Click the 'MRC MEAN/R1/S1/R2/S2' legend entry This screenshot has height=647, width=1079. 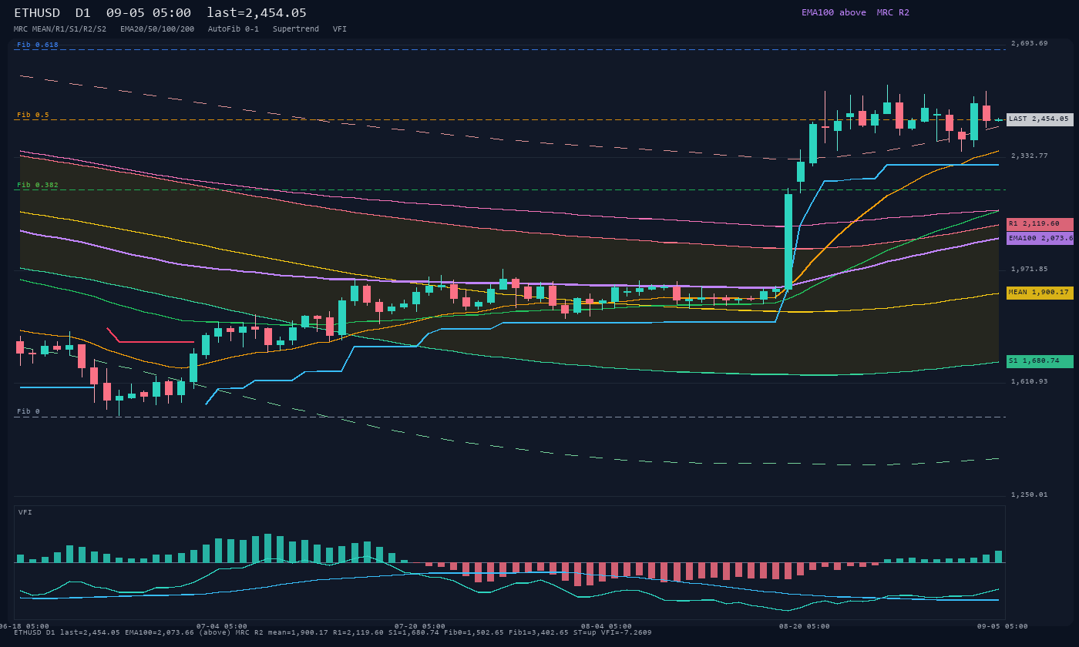60,29
